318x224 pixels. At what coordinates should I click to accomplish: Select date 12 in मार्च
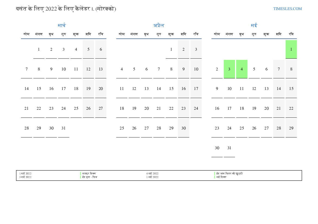88,69
